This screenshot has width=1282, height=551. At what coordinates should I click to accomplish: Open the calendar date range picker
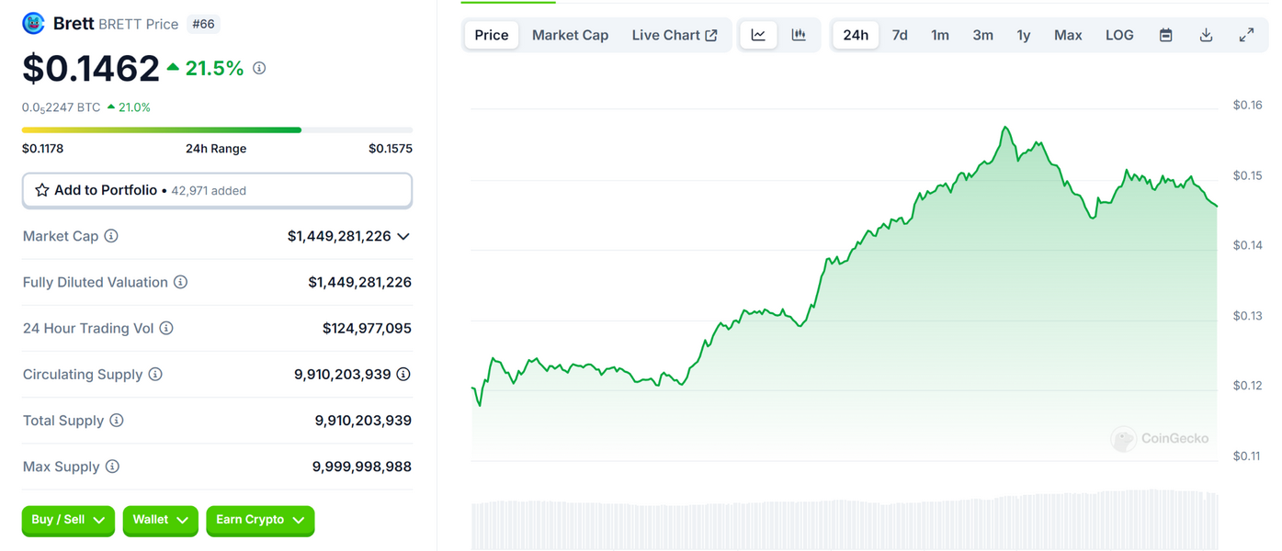point(1165,35)
